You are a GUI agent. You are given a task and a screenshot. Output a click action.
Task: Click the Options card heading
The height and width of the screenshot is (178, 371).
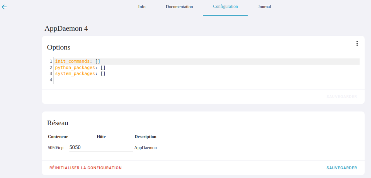(x=59, y=47)
